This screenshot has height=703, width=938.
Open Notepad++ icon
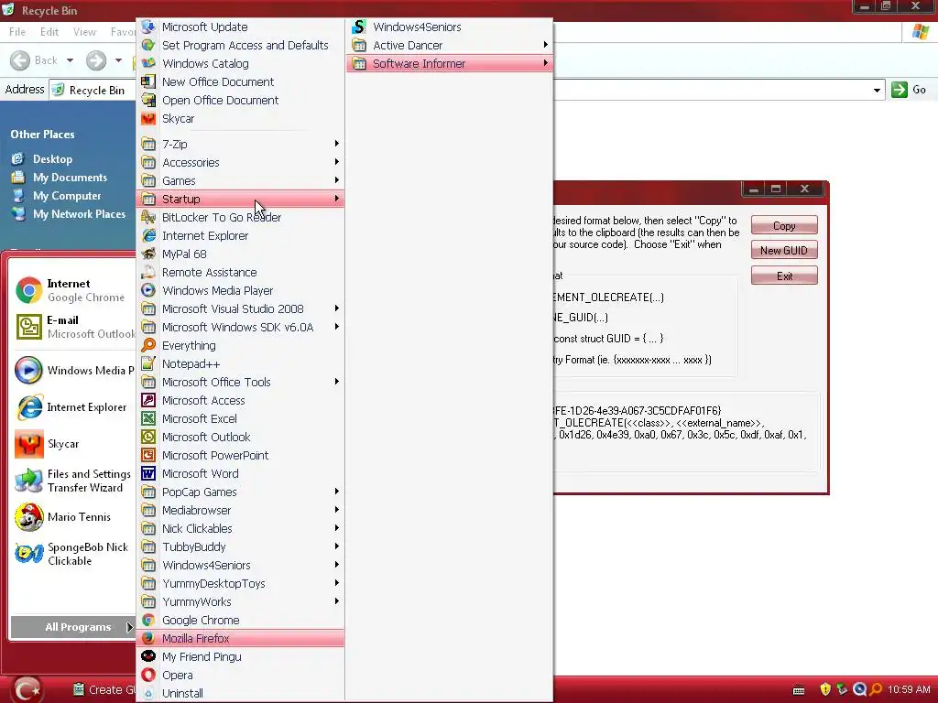[148, 364]
